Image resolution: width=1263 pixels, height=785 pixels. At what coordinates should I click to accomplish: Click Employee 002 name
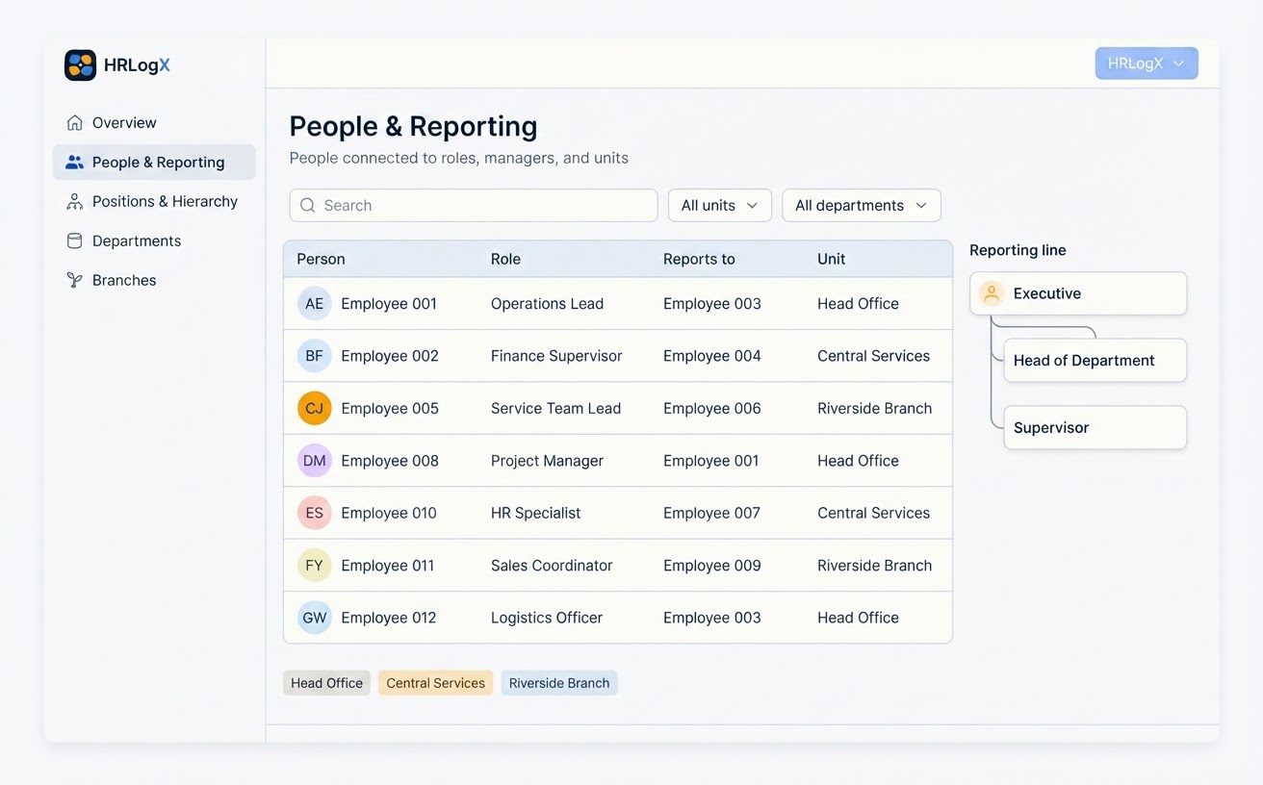(x=390, y=356)
